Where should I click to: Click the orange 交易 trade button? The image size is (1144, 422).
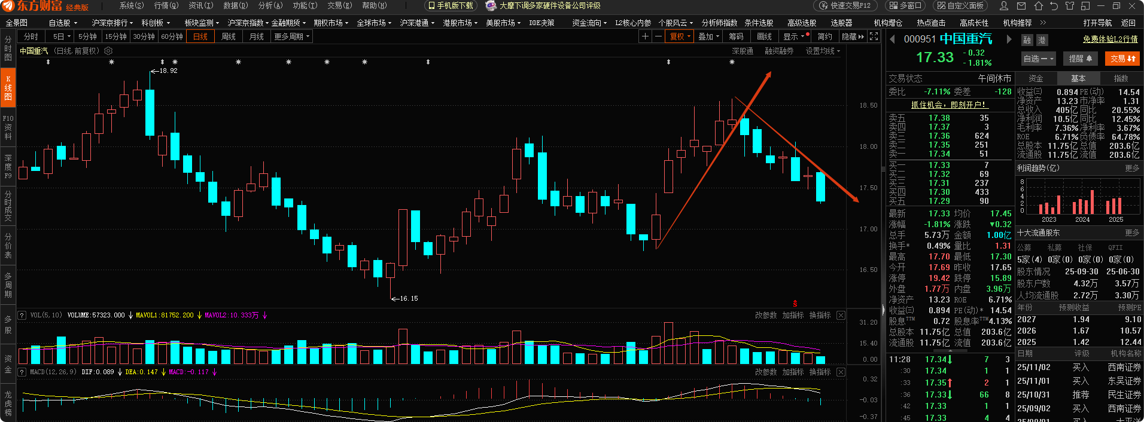point(1122,59)
